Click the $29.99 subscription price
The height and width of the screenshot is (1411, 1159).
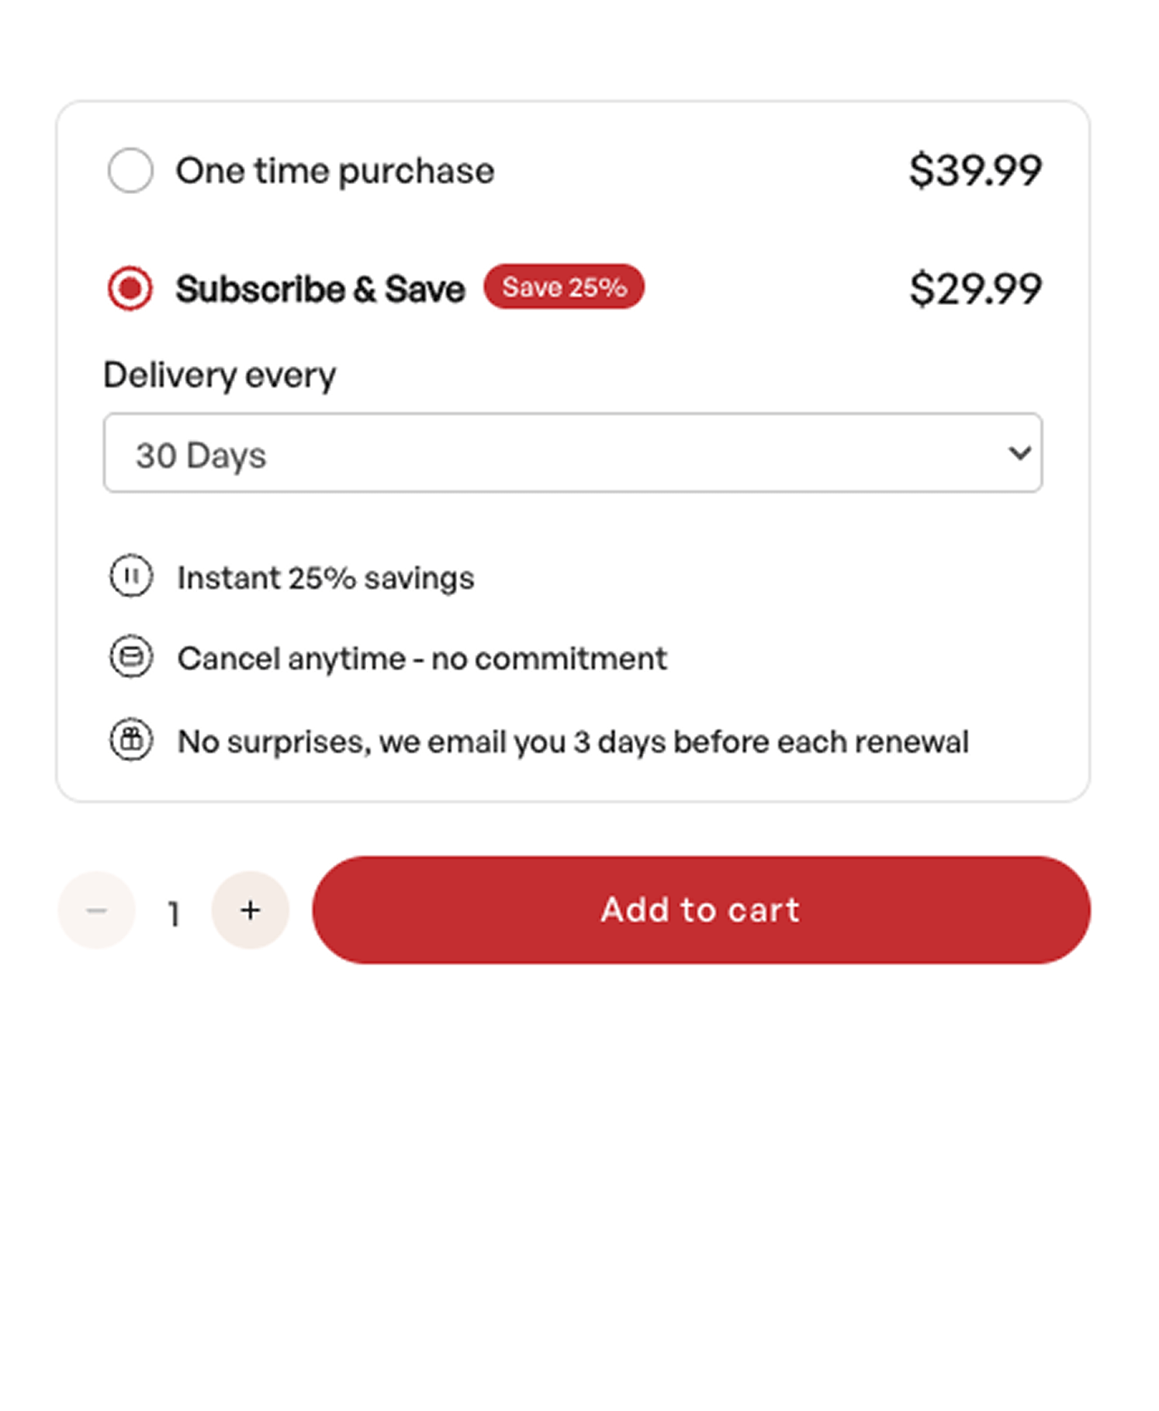[975, 289]
